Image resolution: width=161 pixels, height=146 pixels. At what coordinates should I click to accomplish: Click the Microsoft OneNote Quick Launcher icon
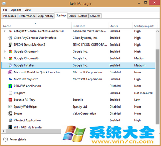pos(10,72)
